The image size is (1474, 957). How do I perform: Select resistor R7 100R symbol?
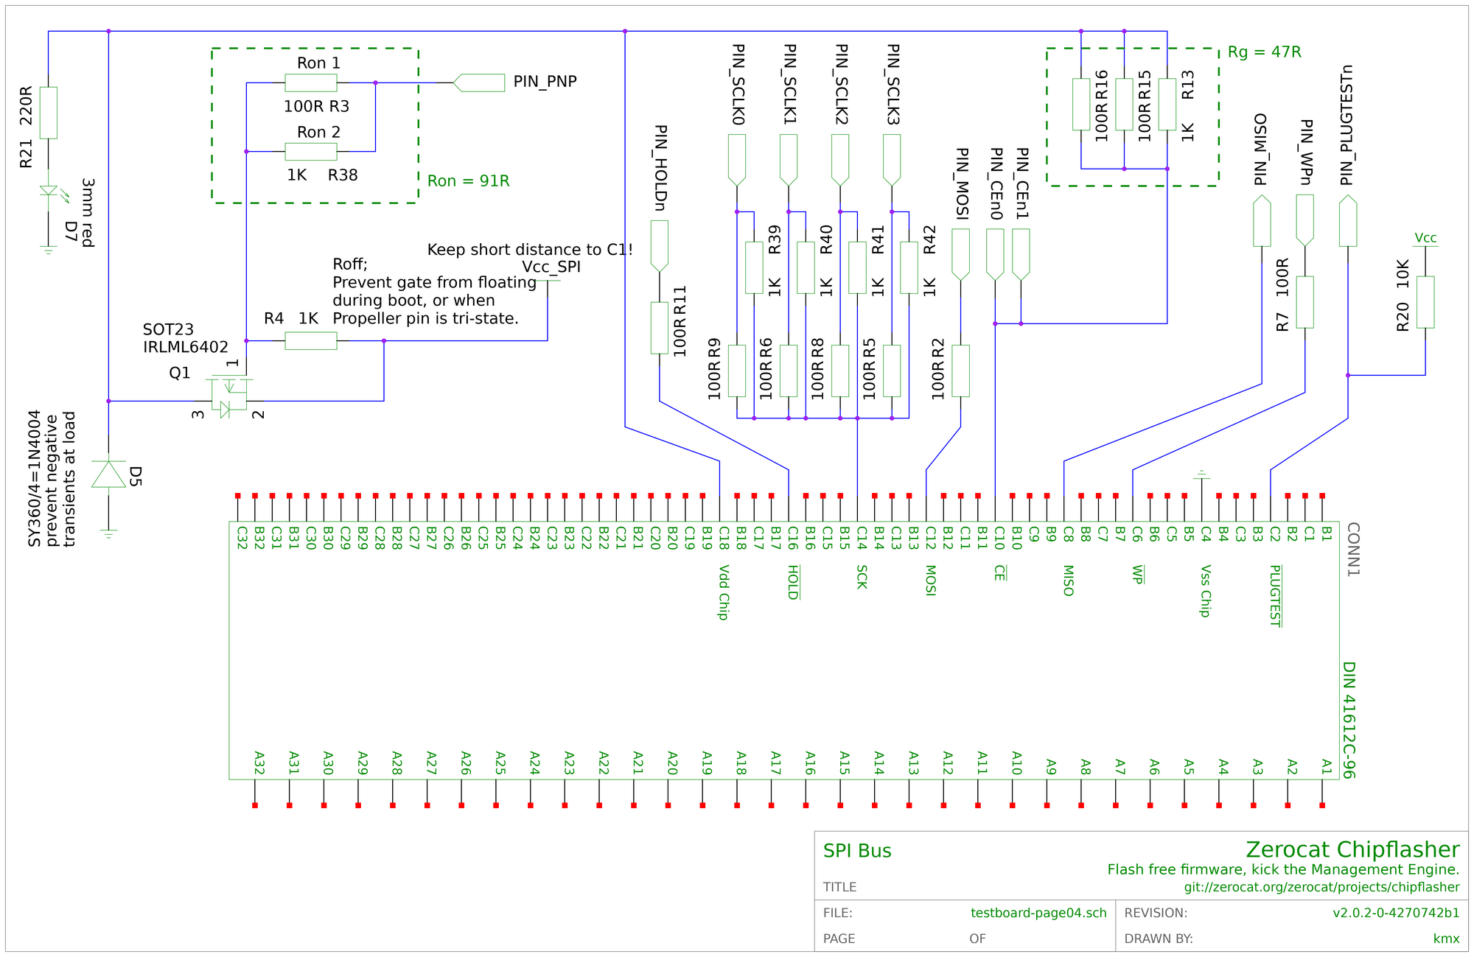1305,302
